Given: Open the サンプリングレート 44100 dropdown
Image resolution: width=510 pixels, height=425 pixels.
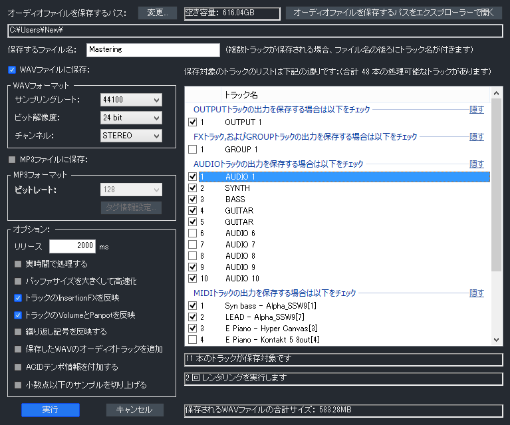Looking at the screenshot, I should coord(131,100).
